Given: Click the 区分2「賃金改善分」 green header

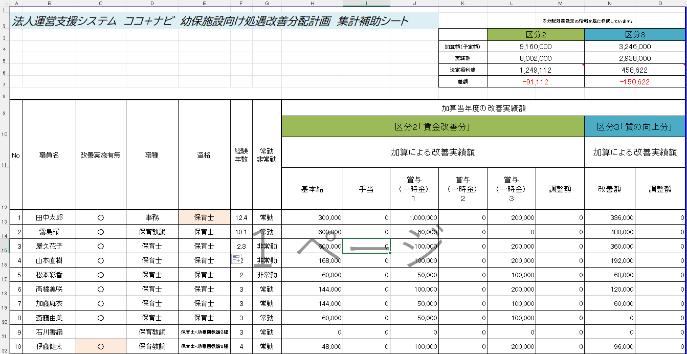Looking at the screenshot, I should point(433,126).
